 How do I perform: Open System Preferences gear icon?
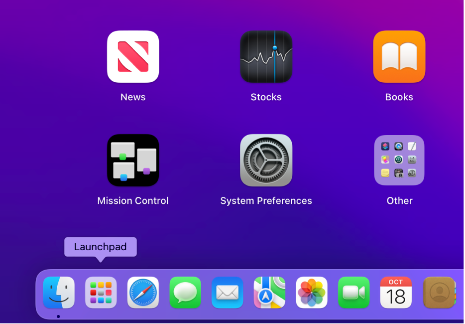pyautogui.click(x=266, y=161)
